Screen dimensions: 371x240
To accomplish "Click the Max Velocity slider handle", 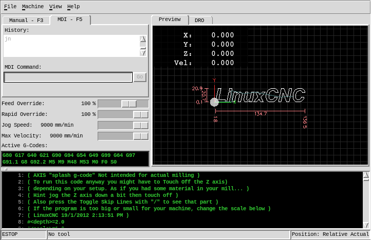I will 141,136.
